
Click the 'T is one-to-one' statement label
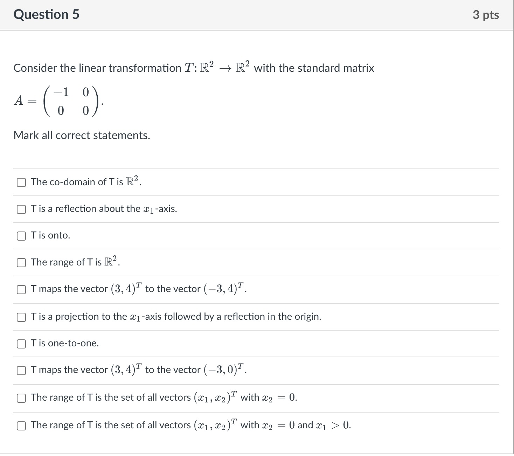tap(64, 344)
